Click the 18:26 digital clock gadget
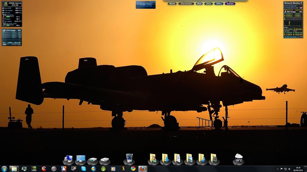Screen dimensions: 307x172 tap(146, 5)
